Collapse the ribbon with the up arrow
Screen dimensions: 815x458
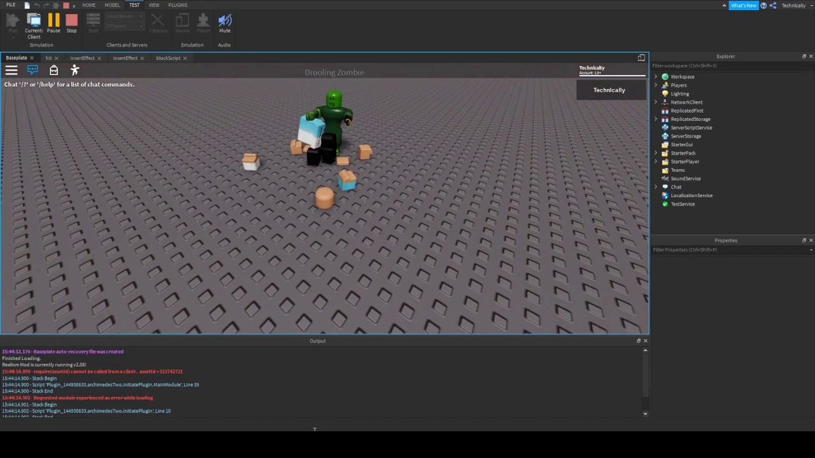point(724,6)
